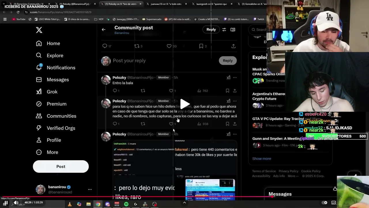Image resolution: width=369 pixels, height=208 pixels.
Task: Expand the system tray hidden icons chevron
Action: point(184,203)
